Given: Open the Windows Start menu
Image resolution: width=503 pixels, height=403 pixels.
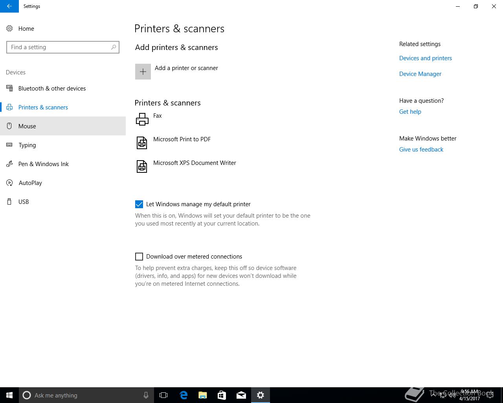Looking at the screenshot, I should pos(9,395).
